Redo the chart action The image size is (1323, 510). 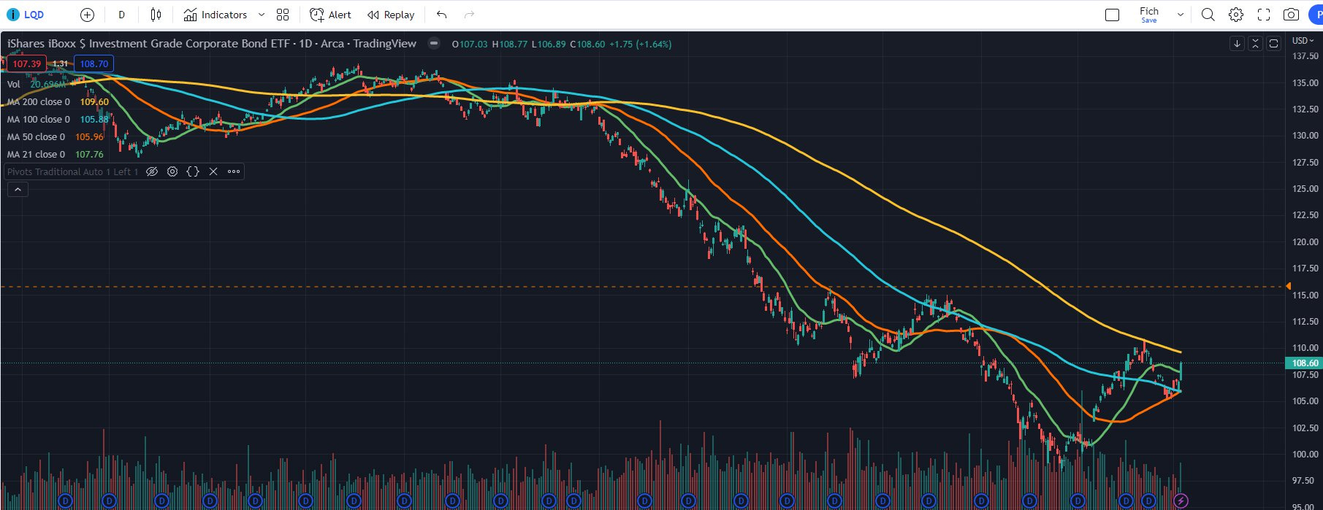pyautogui.click(x=469, y=15)
